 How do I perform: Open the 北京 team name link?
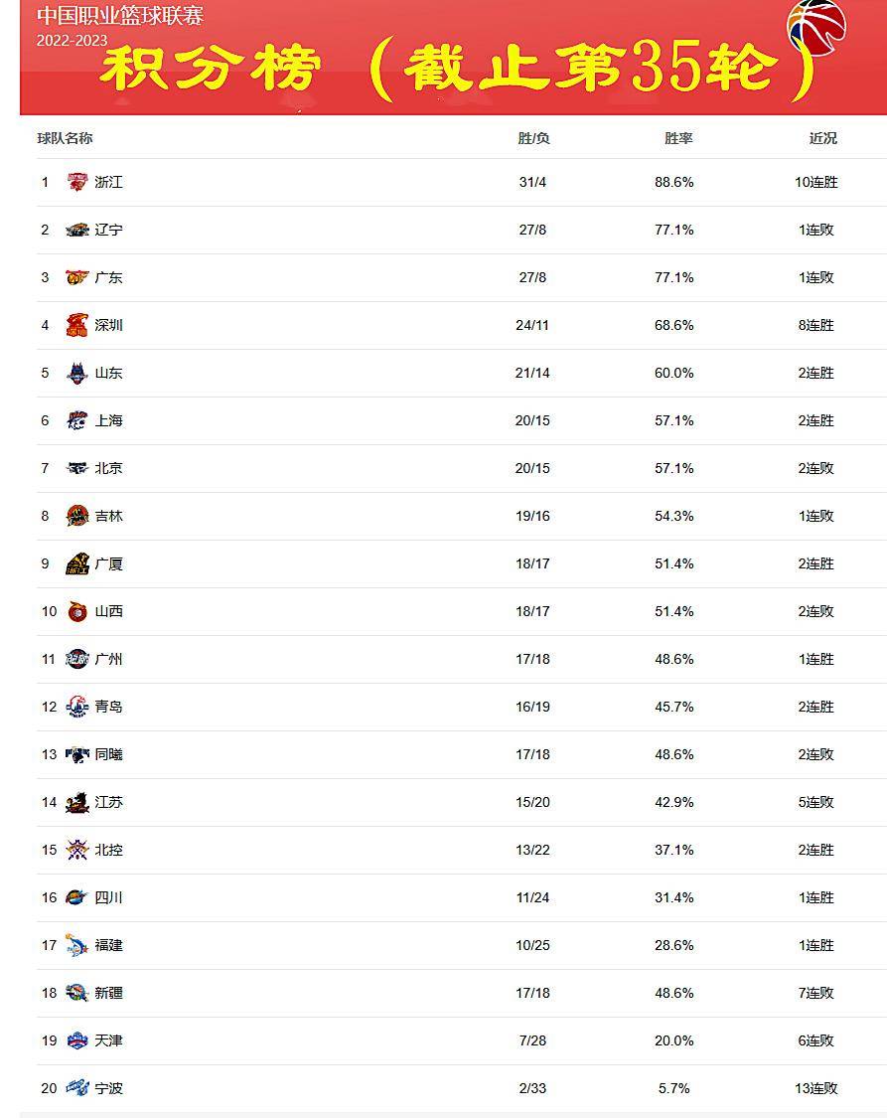pos(109,468)
